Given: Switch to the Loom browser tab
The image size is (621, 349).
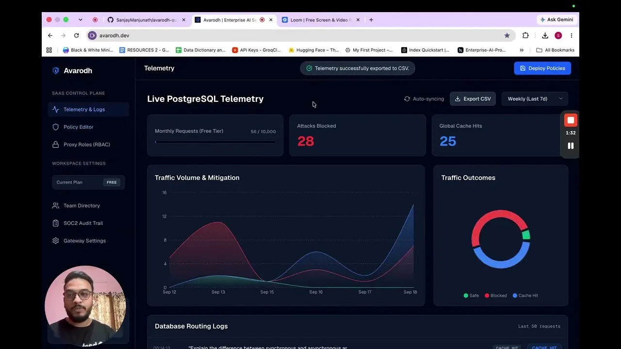Looking at the screenshot, I should coord(320,20).
